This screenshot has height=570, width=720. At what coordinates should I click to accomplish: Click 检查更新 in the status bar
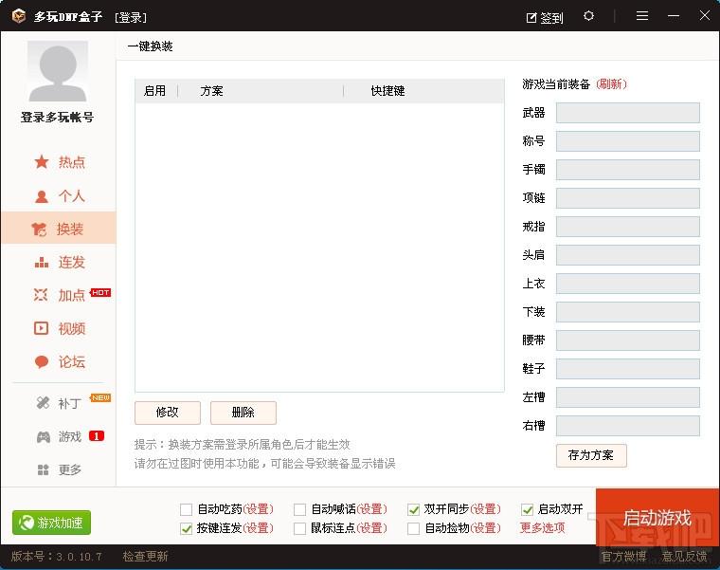[146, 557]
